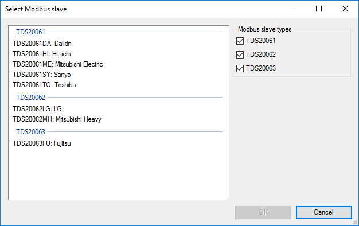Toggle the TDS20062 slave type checkbox
Image resolution: width=359 pixels, height=226 pixels.
(x=240, y=54)
